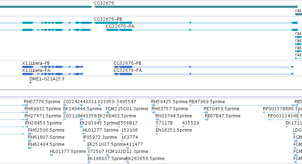Image resolution: width=302 pixels, height=164 pixels.
Task: Select EST label RH63757.5prime
Action: (x=170, y=109)
